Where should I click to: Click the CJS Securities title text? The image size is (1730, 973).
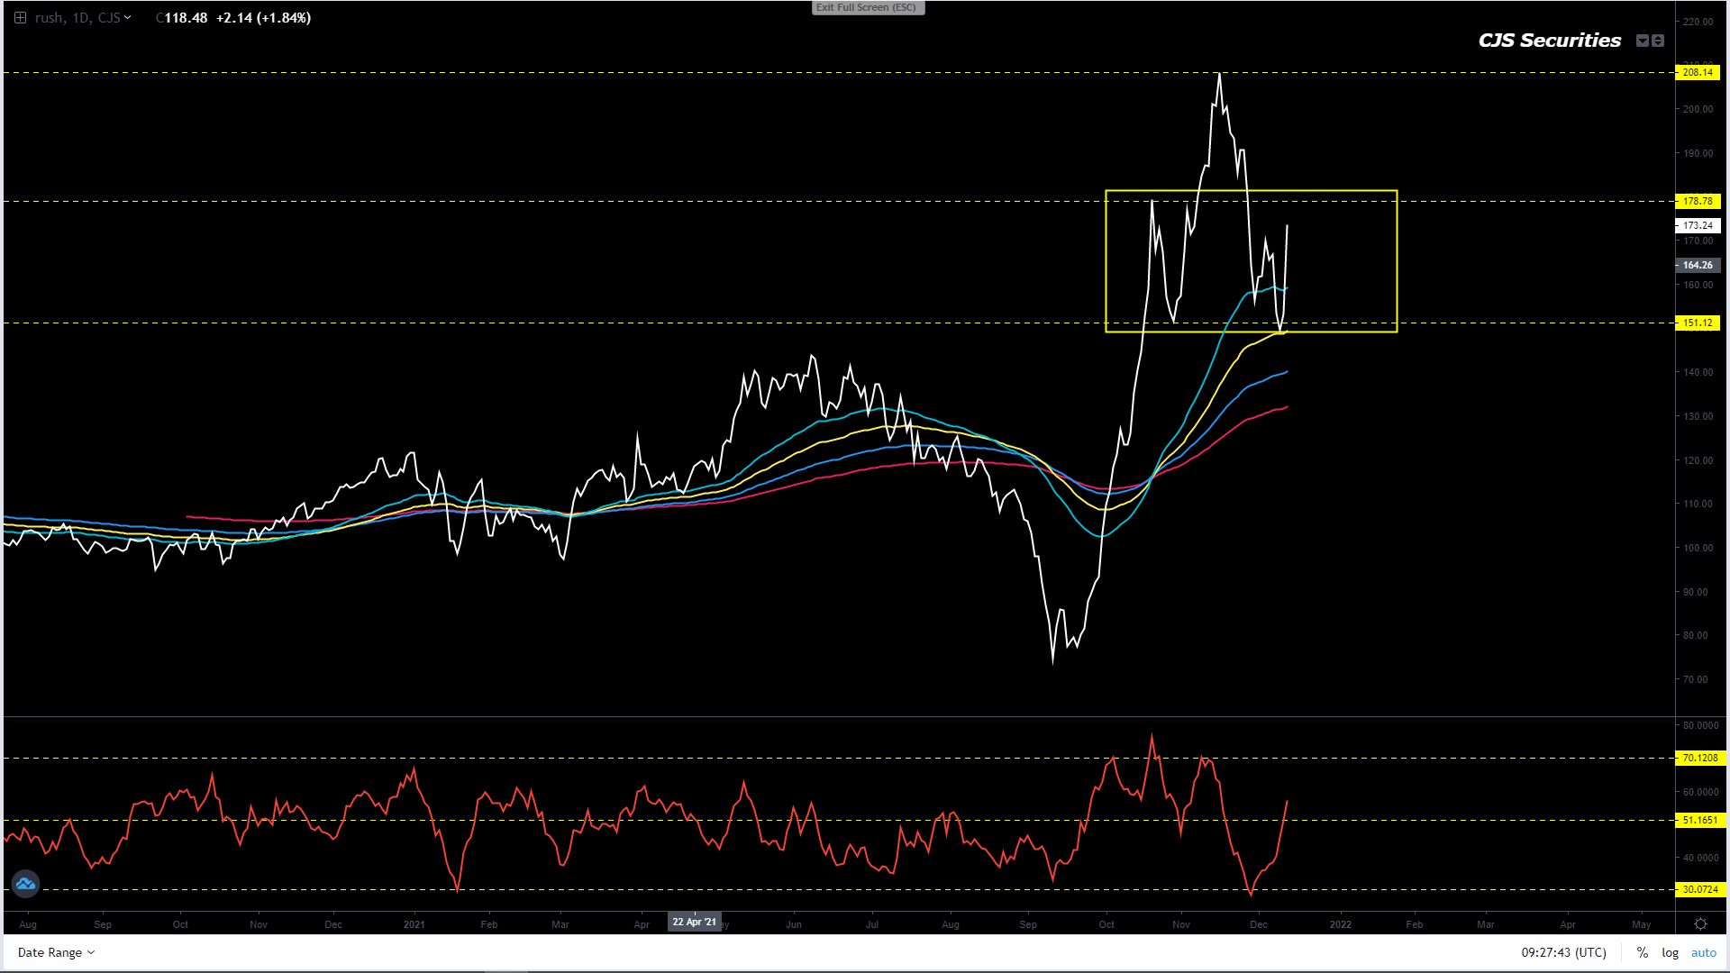[x=1549, y=41]
